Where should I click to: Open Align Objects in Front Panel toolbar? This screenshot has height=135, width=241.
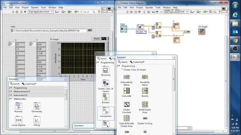click(57, 12)
